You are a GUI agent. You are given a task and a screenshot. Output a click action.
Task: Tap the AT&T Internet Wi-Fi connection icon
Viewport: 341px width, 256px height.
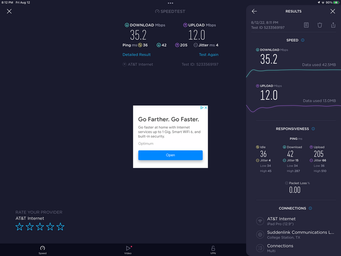click(x=260, y=221)
